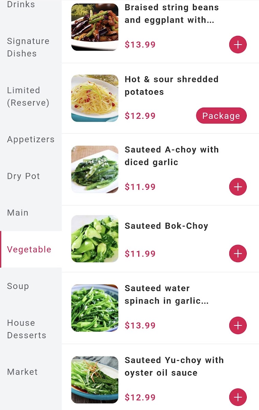259x410 pixels.
Task: Add Sauteed water spinach to order
Action: (x=238, y=326)
